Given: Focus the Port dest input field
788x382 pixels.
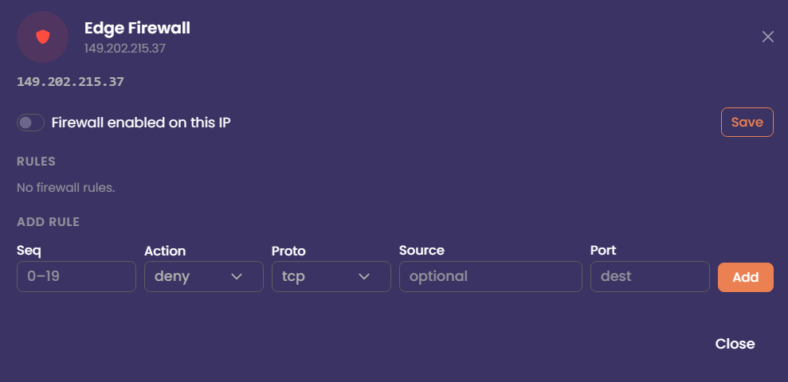Looking at the screenshot, I should 650,276.
